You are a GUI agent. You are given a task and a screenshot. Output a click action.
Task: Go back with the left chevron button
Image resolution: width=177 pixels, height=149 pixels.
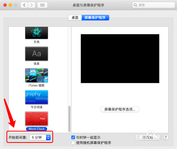pos(24,5)
